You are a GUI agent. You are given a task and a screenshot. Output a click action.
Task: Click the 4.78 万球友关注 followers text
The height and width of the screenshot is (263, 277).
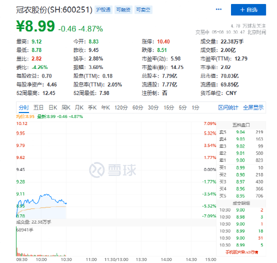pos(248,26)
